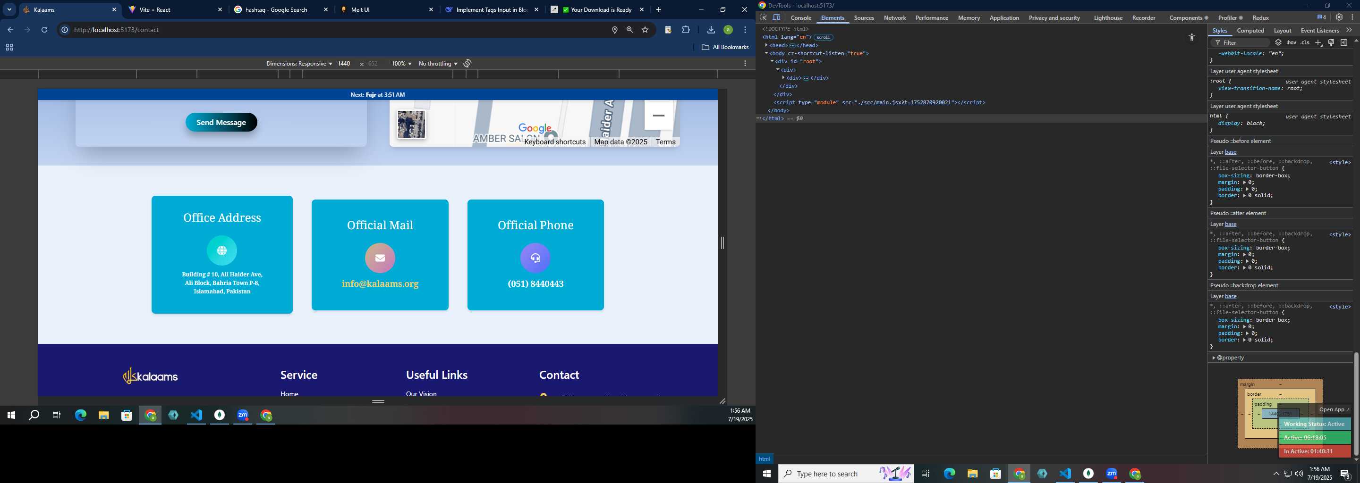Edit the viewport width value 1440
The image size is (1360, 483).
point(344,64)
